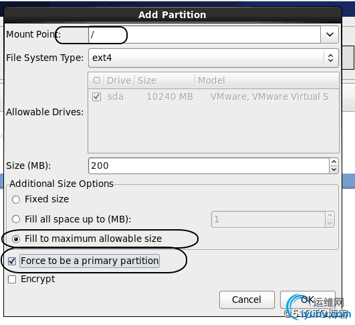The image size is (355, 325).
Task: Increase Size (MB) with up arrow
Action: 334,162
